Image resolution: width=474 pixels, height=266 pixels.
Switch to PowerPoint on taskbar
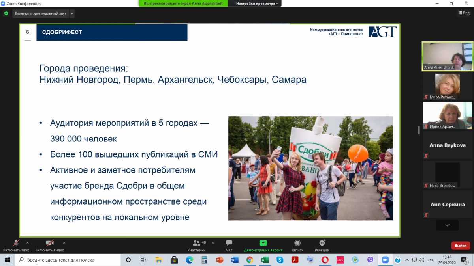pos(220,260)
